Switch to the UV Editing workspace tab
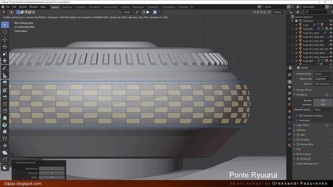 (x=94, y=7)
